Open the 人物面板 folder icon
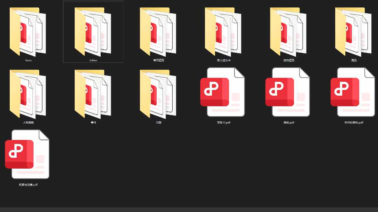The image size is (378, 212). [x=28, y=93]
